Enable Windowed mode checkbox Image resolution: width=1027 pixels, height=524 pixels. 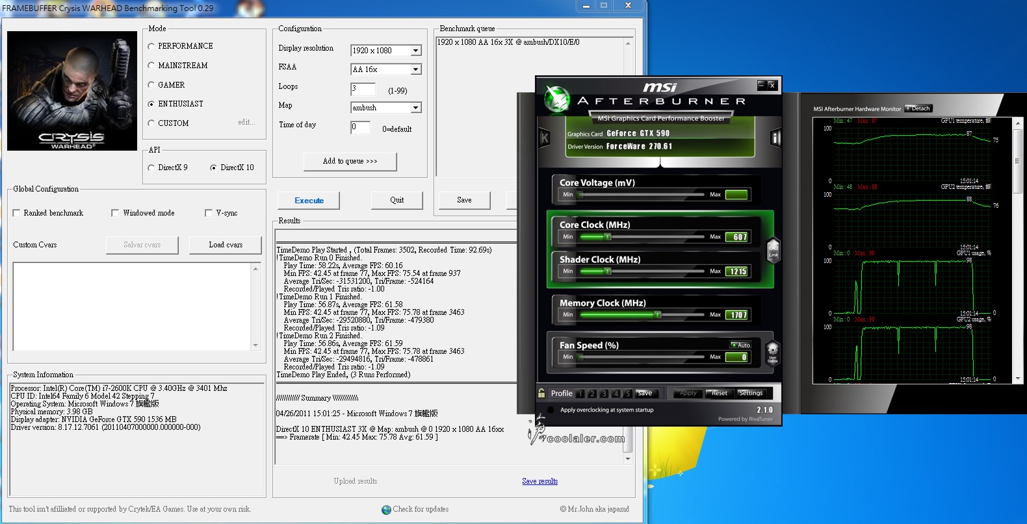pos(115,213)
